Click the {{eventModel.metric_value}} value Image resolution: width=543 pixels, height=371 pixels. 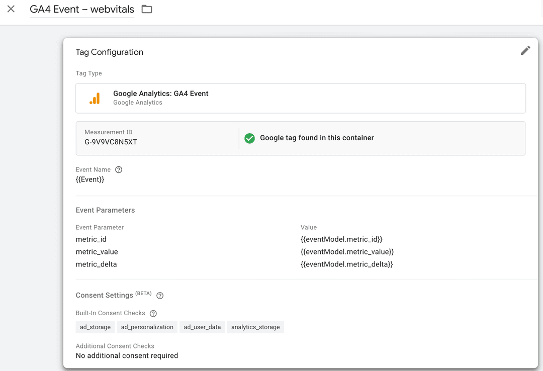[347, 252]
